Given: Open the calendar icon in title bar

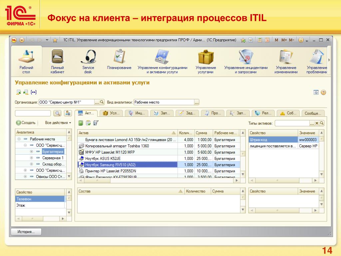Looking at the screenshot, I should tap(267, 40).
